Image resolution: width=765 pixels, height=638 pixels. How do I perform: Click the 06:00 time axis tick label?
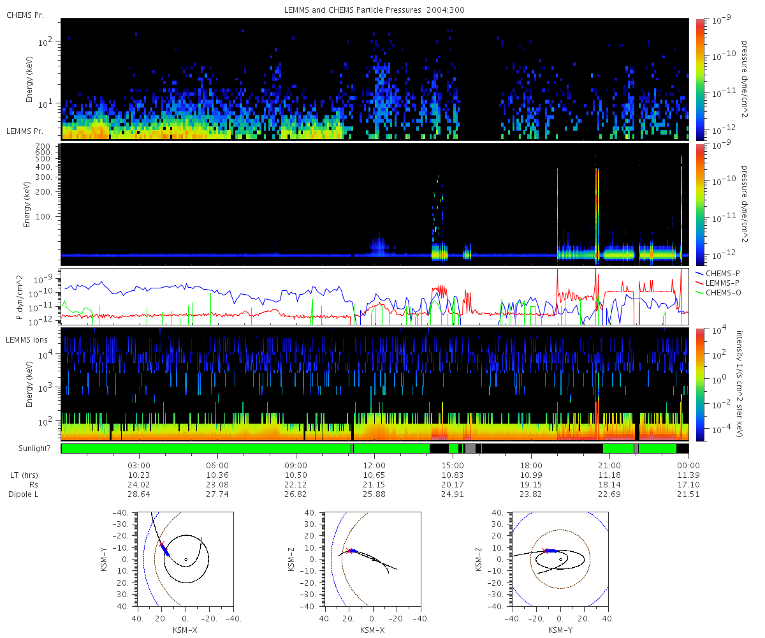click(217, 466)
